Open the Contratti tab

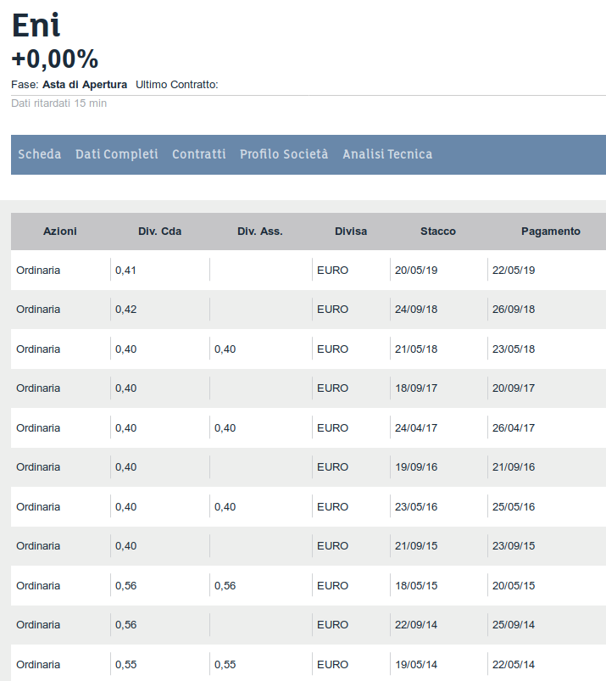coord(199,154)
